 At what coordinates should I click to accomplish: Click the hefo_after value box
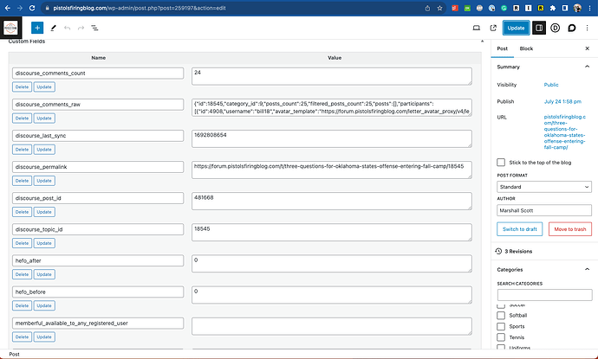click(x=332, y=264)
